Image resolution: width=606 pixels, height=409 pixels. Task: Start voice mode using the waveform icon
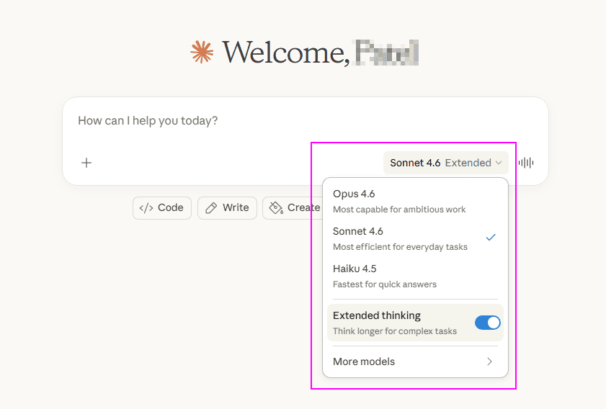[526, 163]
